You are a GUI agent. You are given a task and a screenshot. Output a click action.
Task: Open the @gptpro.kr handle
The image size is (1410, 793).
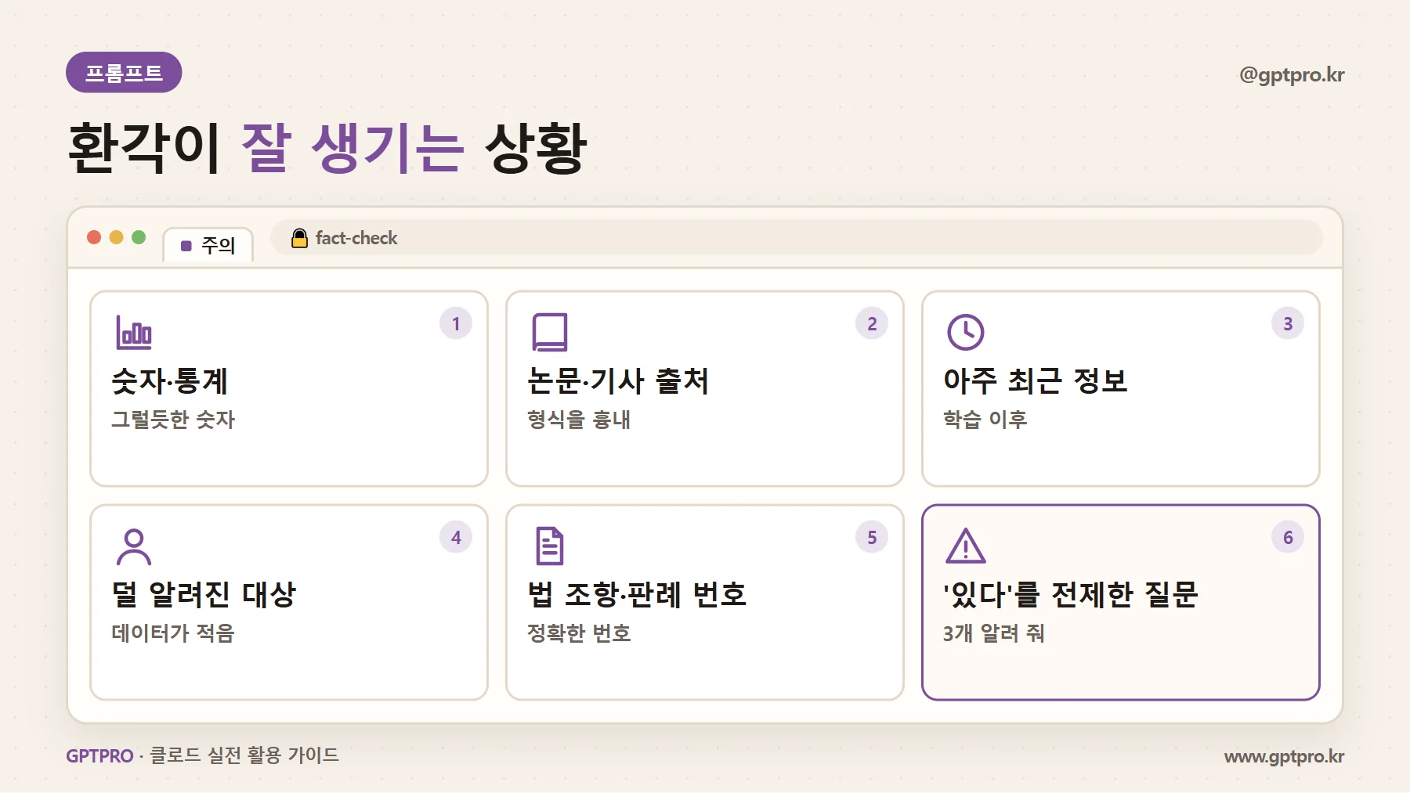click(1292, 75)
